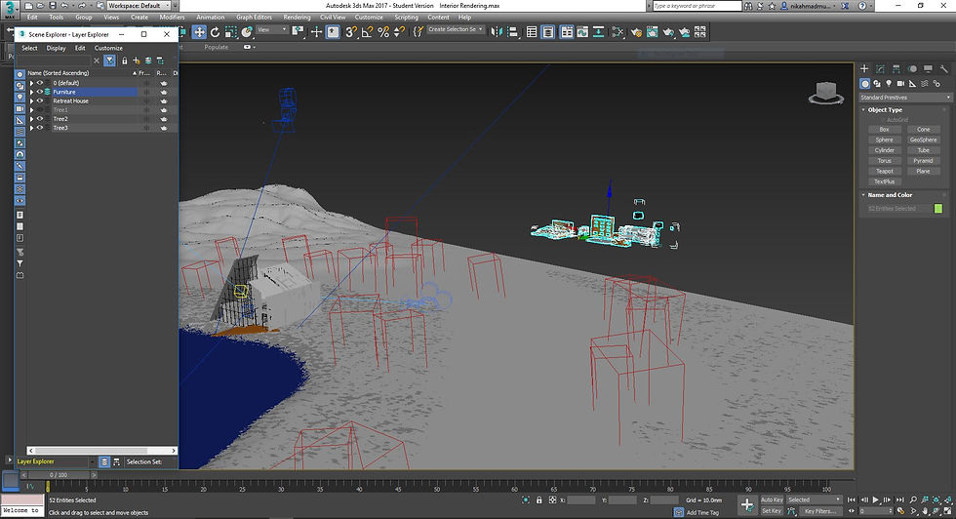Click the Set Key button
The image size is (956, 519).
point(772,511)
